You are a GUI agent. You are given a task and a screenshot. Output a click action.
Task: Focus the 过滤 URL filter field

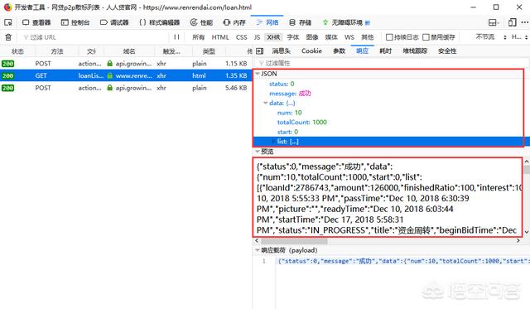pos(94,37)
